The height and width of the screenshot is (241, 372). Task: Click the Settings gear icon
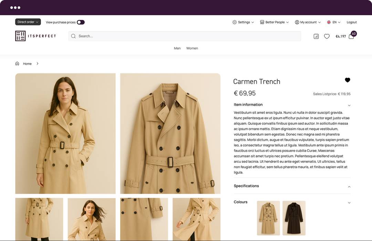(235, 22)
